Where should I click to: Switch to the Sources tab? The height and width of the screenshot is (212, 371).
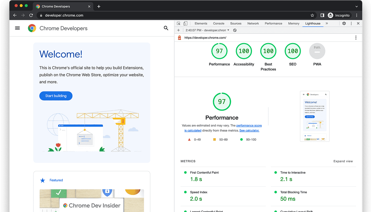pos(236,23)
